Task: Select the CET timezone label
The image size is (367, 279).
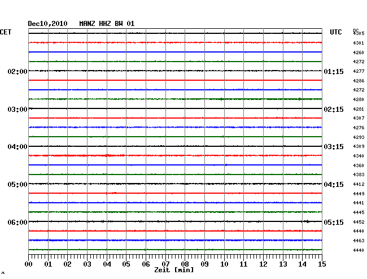Action: click(6, 33)
